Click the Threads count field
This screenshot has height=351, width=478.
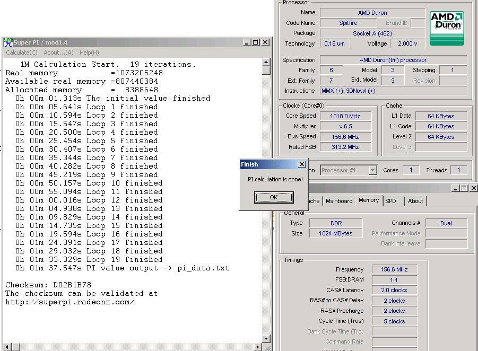(458, 170)
